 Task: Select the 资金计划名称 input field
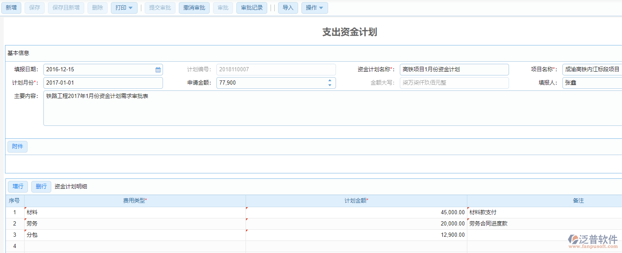coord(454,69)
